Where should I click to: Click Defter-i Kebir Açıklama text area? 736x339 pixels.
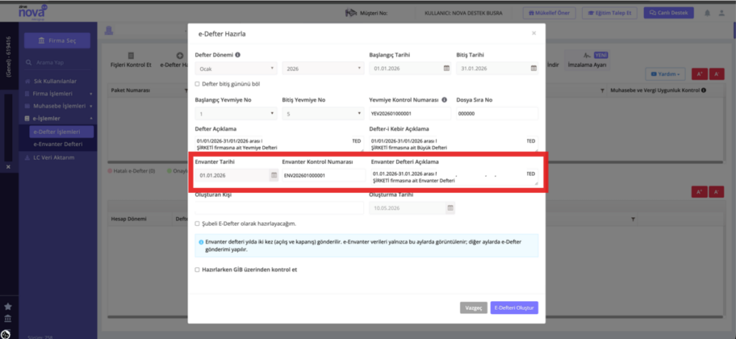(454, 144)
